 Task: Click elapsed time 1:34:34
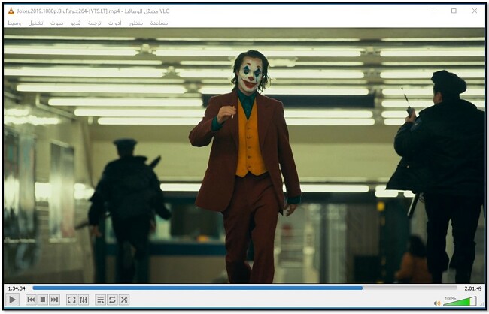(x=17, y=288)
